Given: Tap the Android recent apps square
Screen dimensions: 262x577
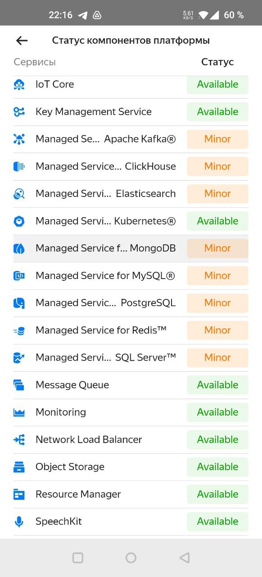Looking at the screenshot, I should coord(78,558).
